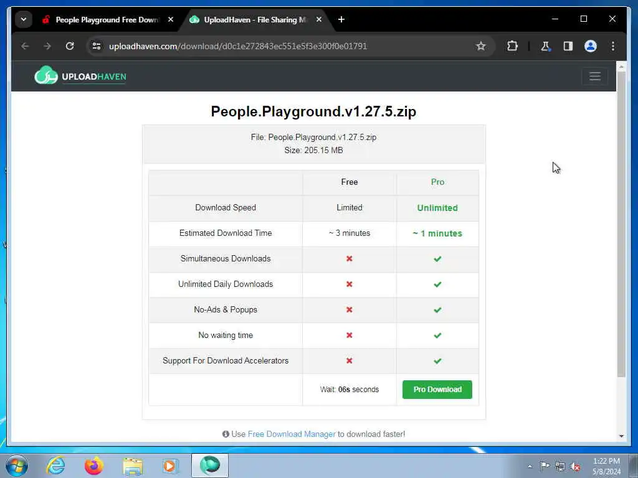The height and width of the screenshot is (478, 638).
Task: Close the UploadHaven tab
Action: pyautogui.click(x=318, y=19)
